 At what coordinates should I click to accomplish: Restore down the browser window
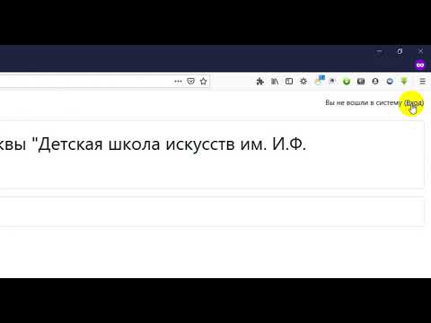point(400,51)
